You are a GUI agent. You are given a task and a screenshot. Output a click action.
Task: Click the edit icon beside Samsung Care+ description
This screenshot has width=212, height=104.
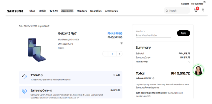78,98
